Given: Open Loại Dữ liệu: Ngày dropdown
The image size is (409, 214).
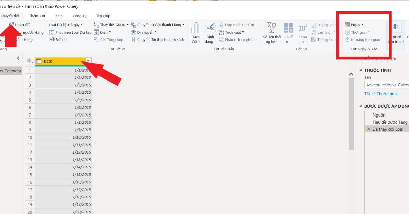Looking at the screenshot, I should 66,25.
